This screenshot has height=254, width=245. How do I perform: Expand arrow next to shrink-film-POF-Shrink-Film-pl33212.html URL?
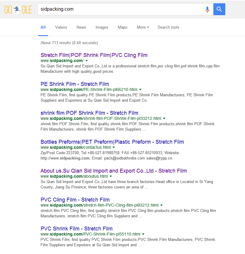tap(164, 118)
